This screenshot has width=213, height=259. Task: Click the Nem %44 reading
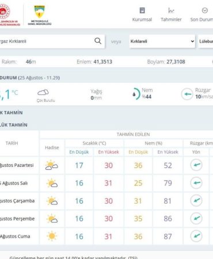pos(147,93)
